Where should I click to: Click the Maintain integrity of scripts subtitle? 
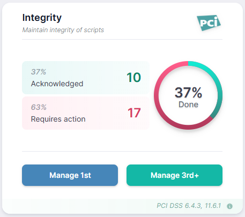63,30
